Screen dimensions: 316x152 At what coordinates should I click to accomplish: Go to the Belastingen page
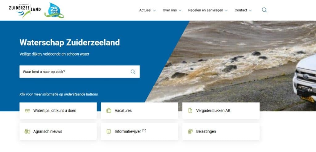[221, 132]
